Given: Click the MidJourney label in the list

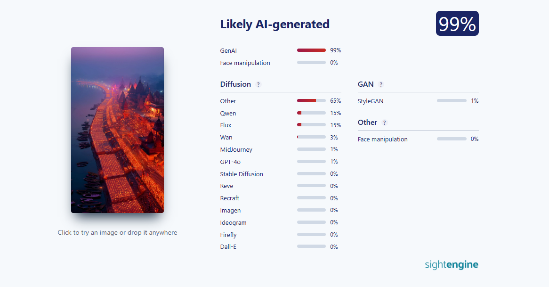Looking at the screenshot, I should coord(236,150).
